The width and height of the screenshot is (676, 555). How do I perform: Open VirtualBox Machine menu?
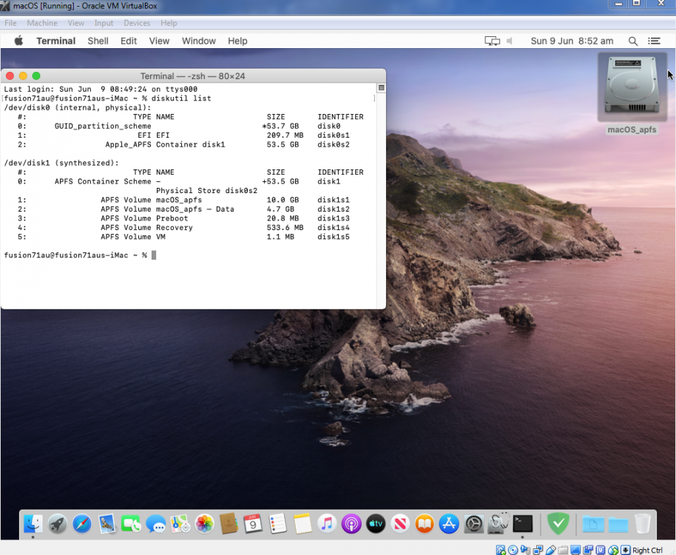click(42, 23)
